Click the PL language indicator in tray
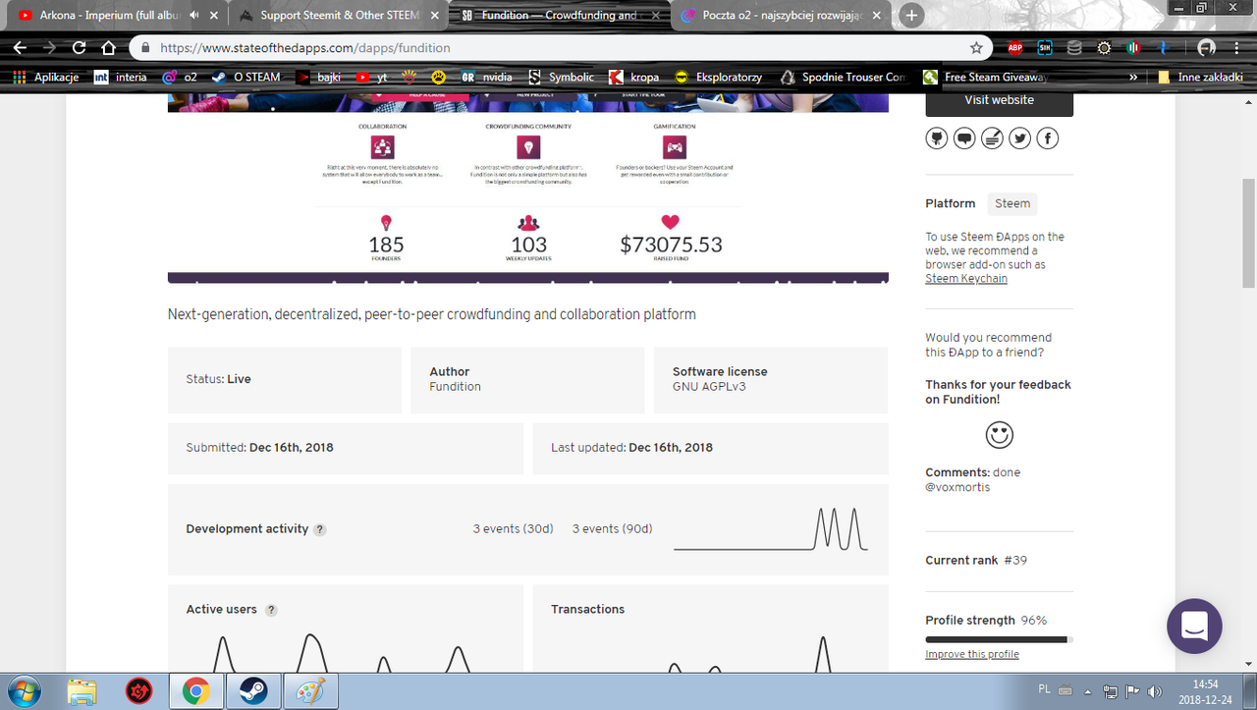Screen dimensions: 1257x710 coord(1044,690)
